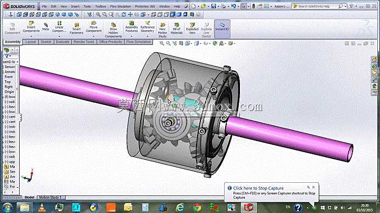Screen dimensions: 380x213
Task: Click Linear Component Pattern tool
Action: [59, 27]
